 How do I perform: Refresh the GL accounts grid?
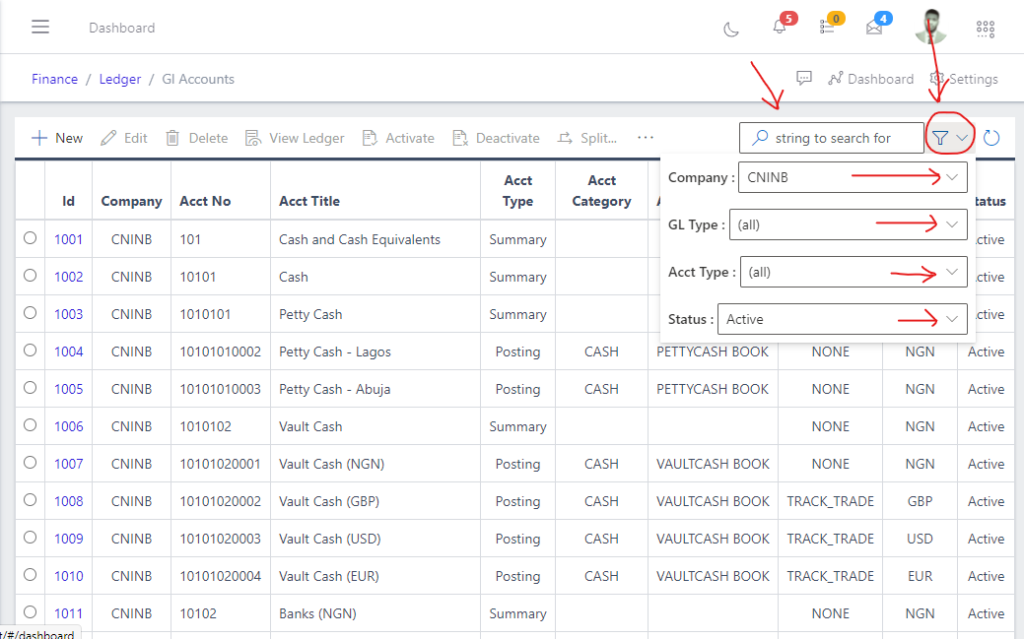coord(991,138)
